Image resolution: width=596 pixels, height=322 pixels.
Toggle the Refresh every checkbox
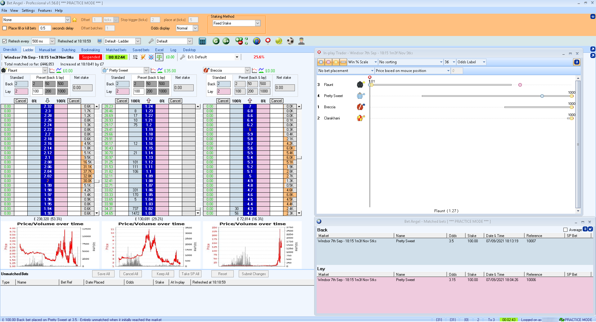5,41
